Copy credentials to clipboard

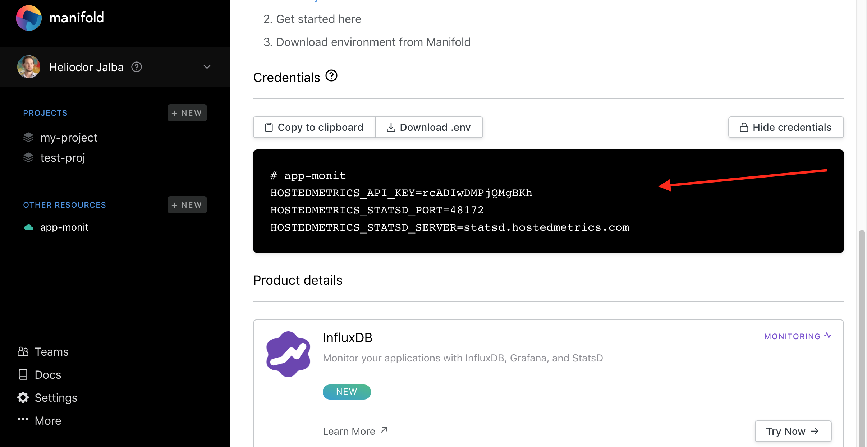315,127
